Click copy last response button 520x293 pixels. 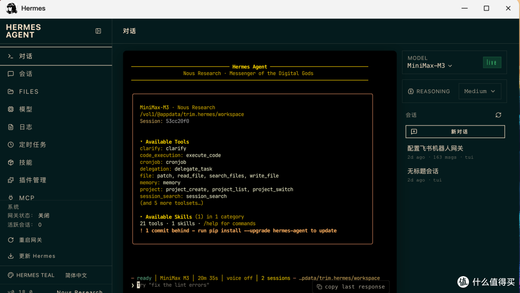click(x=351, y=287)
